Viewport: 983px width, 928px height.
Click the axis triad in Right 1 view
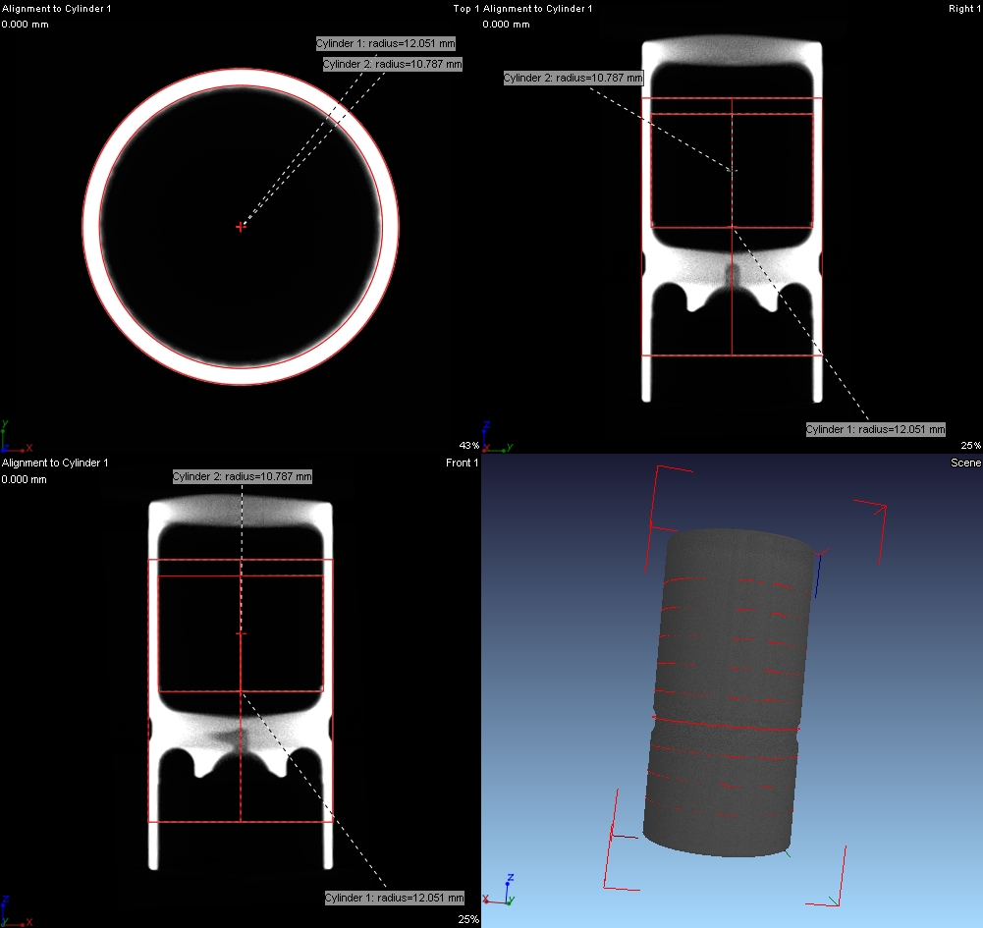[x=496, y=438]
